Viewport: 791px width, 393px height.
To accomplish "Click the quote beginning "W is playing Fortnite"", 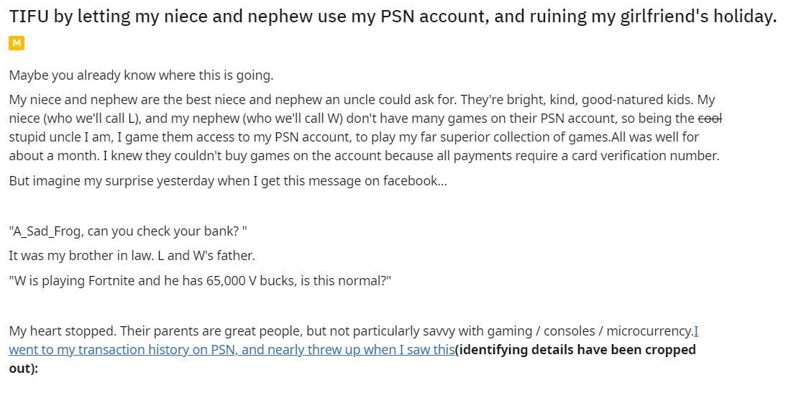I will [200, 280].
